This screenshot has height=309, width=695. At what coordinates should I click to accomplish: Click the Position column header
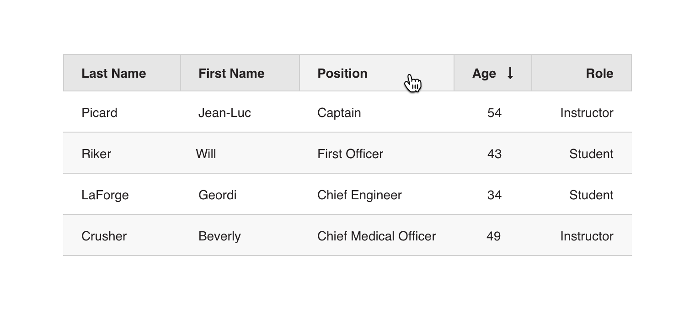coord(342,74)
